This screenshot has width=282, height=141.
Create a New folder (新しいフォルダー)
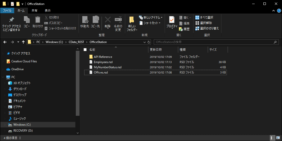[x=132, y=24]
